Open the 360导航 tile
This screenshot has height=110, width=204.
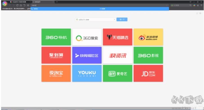pos(56,37)
